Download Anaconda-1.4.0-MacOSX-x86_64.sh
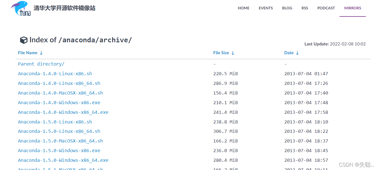378x170 pixels. (x=60, y=93)
